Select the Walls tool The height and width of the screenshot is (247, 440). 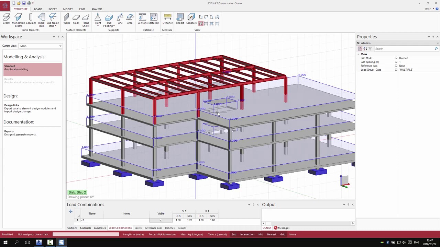67,19
